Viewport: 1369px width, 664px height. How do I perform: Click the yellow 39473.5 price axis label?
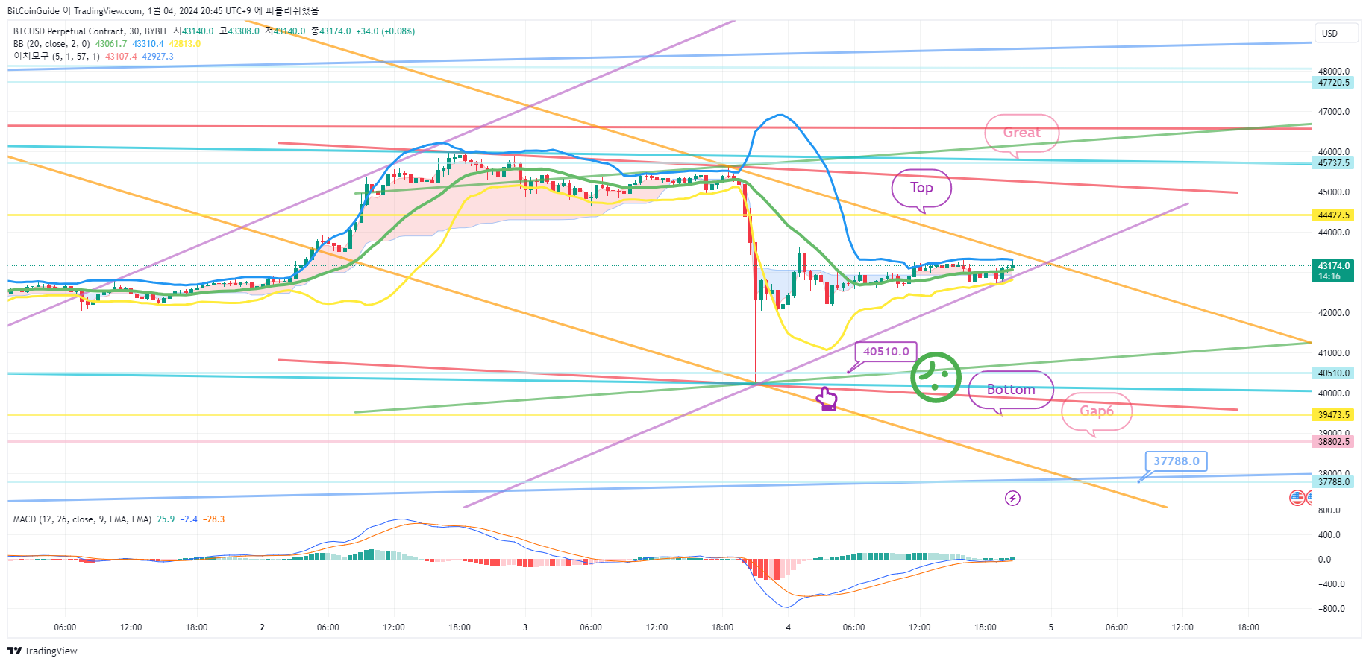(x=1333, y=415)
